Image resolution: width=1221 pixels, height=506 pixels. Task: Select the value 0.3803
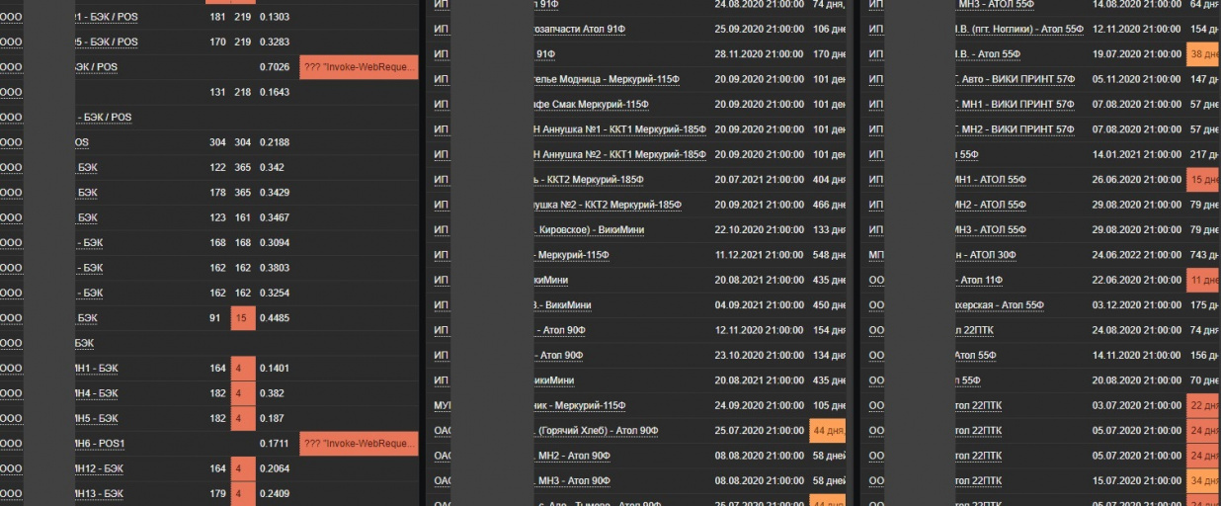click(275, 268)
